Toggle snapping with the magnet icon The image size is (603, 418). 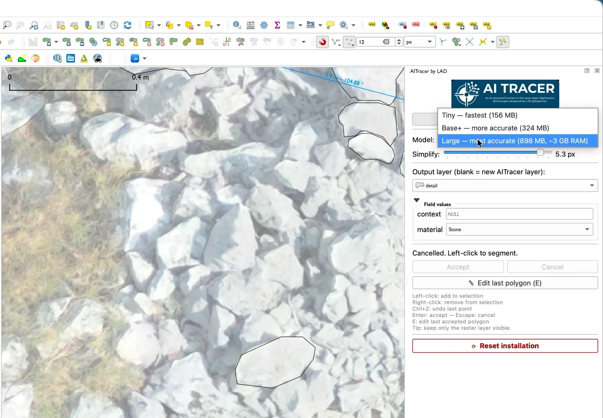tap(322, 42)
